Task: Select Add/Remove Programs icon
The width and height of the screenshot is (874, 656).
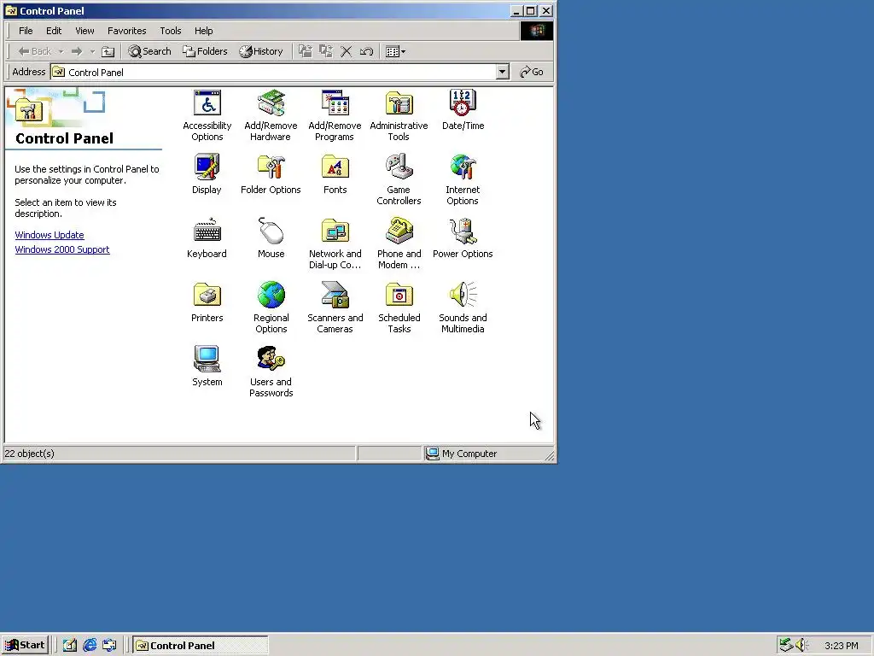Action: pos(335,115)
